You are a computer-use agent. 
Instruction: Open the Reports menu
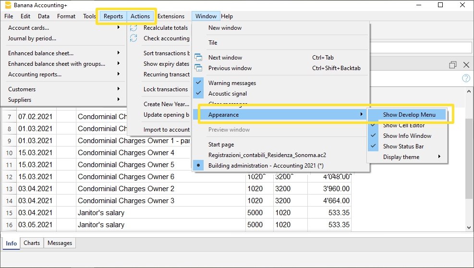coord(113,16)
